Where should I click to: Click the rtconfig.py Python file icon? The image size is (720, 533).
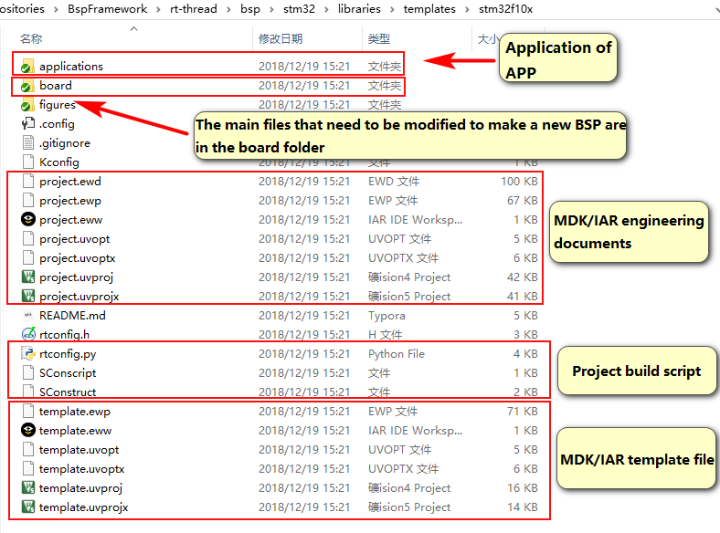tap(27, 354)
